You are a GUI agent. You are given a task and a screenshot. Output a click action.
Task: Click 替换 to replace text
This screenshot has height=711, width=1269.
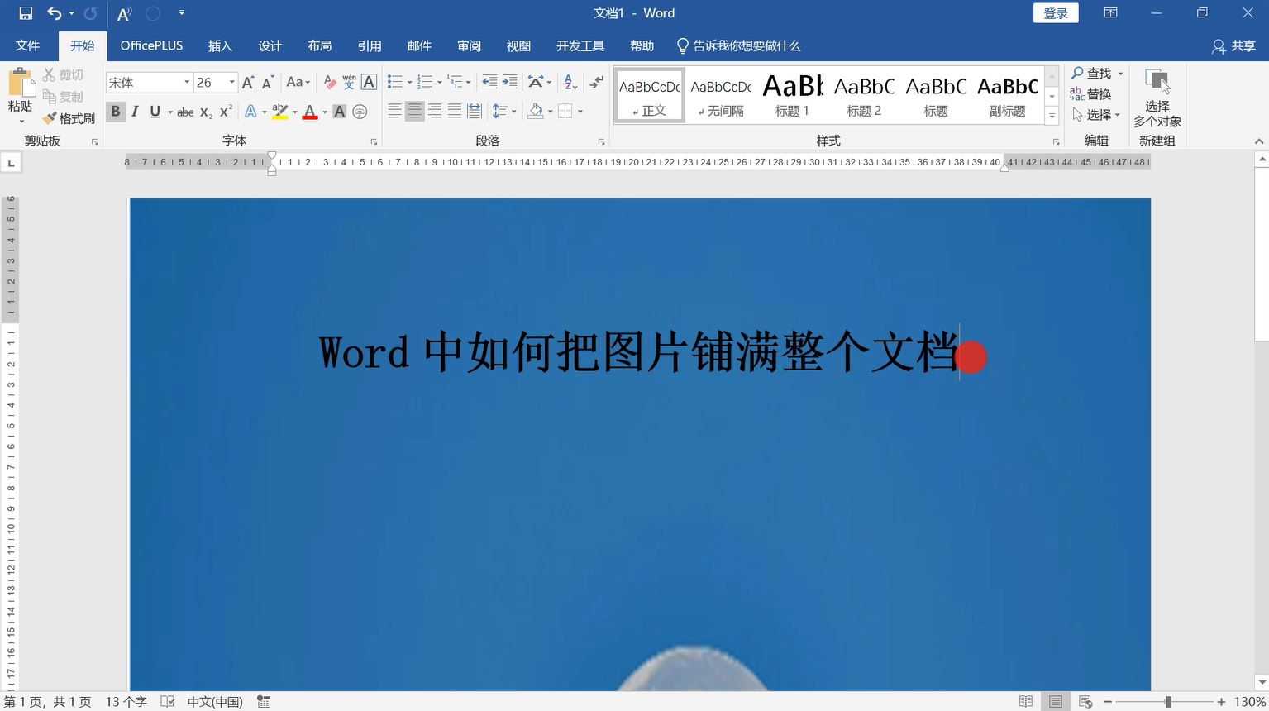1090,94
